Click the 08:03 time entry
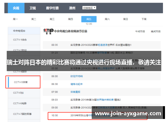The width and height of the screenshot is (168, 122). [x=55, y=100]
